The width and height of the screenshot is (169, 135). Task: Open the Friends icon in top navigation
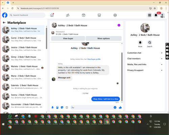click(68, 15)
